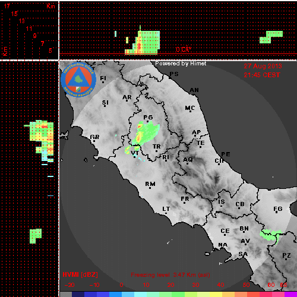Click the BN city label

[244, 229]
